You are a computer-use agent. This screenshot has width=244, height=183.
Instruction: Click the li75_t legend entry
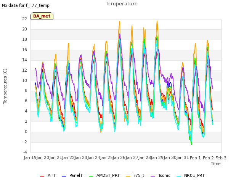[x=135, y=175]
